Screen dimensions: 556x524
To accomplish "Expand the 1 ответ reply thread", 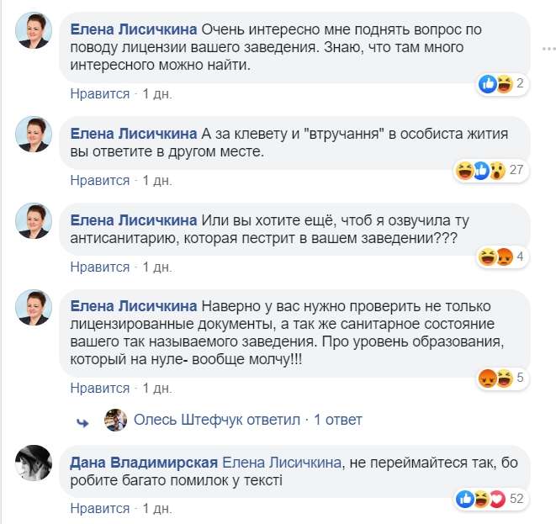I will coord(338,420).
